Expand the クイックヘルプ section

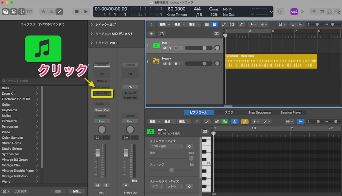click(x=92, y=25)
